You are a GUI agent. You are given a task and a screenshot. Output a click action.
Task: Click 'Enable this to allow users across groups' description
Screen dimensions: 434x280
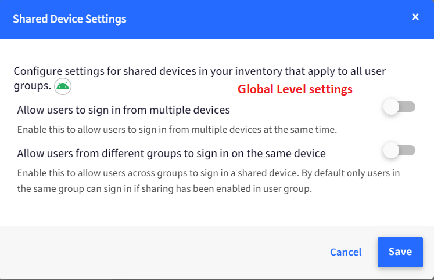click(x=209, y=181)
